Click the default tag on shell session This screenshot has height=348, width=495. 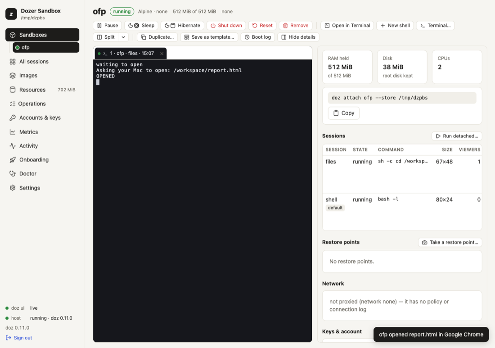335,208
